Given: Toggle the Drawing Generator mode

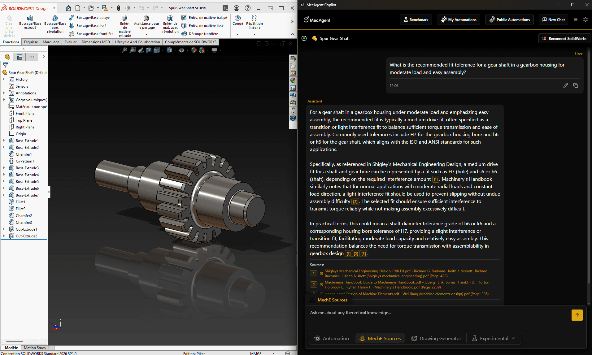Looking at the screenshot, I should click(436, 338).
